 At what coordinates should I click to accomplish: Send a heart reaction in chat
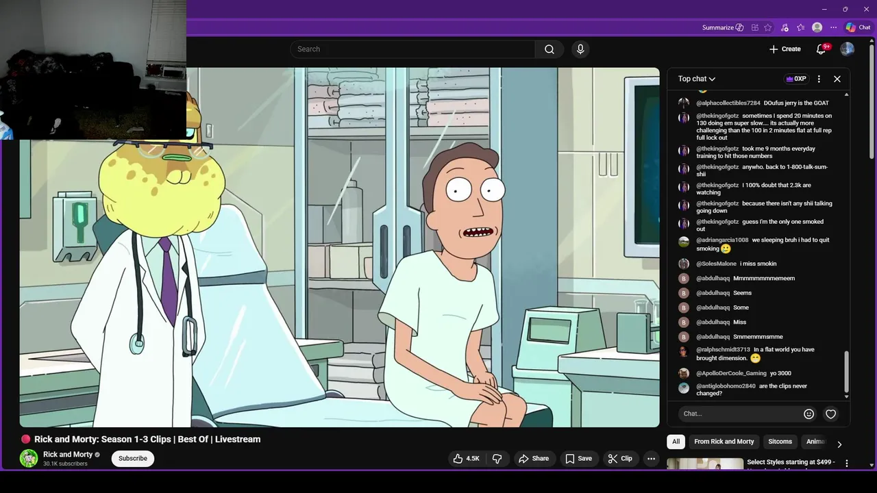click(830, 414)
